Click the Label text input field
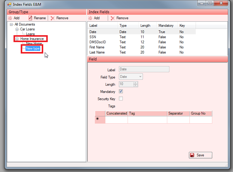Image resolution: width=233 pixels, height=172 pixels. click(144, 69)
